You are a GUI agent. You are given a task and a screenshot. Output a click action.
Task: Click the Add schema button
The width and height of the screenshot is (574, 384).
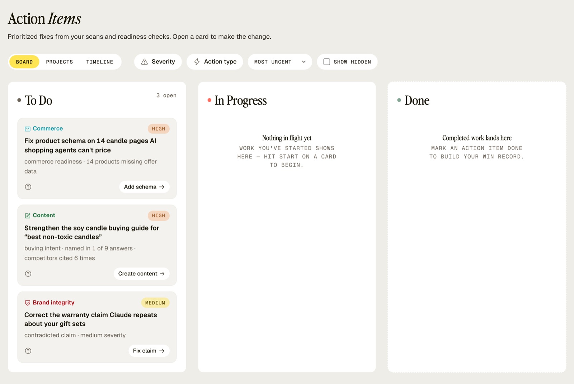click(144, 187)
